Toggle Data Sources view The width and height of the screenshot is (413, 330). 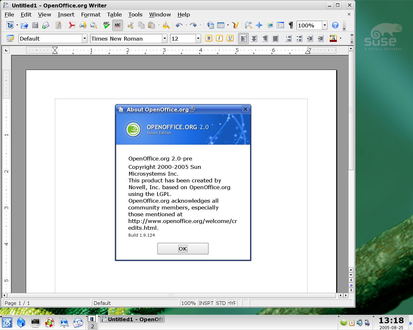tap(280, 25)
